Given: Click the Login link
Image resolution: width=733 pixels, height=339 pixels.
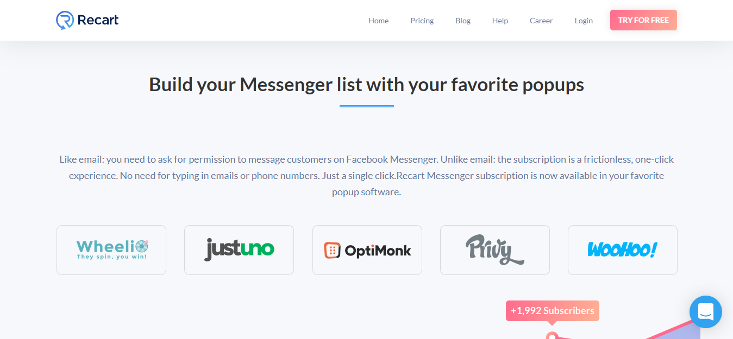Looking at the screenshot, I should 583,20.
